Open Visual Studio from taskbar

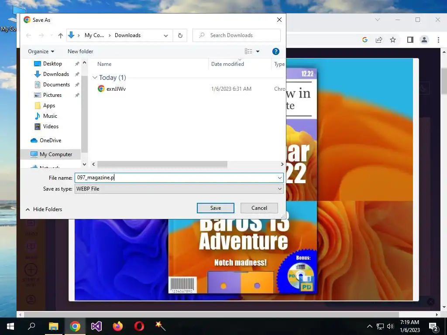point(96,326)
